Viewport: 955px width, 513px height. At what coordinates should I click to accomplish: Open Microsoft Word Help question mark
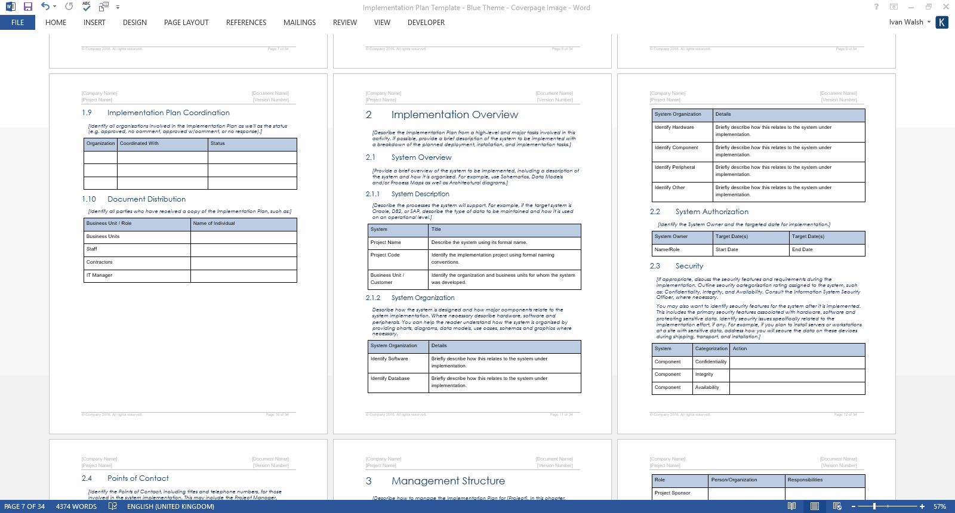(x=876, y=7)
